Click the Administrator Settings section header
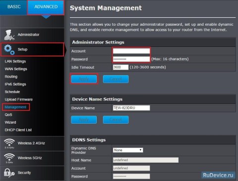The width and height of the screenshot is (238, 181). 98,42
